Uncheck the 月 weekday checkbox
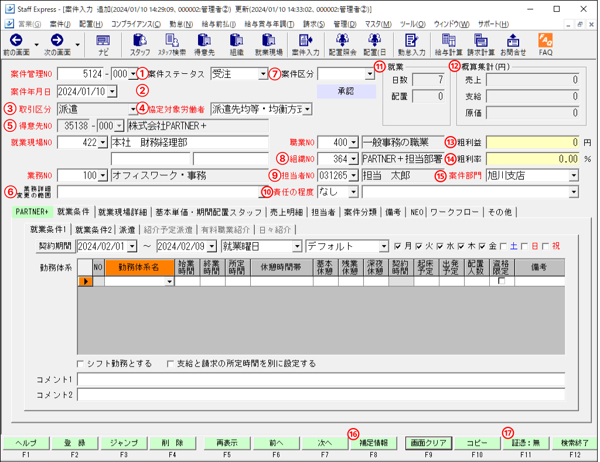600x462 pixels. (398, 246)
